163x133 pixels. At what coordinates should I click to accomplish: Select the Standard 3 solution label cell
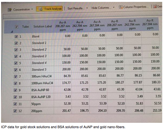click(x=39, y=56)
